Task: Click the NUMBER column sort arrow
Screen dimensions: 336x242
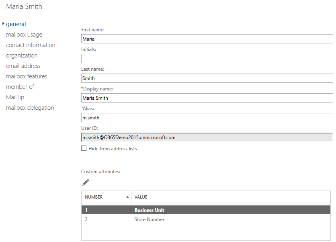Action: click(x=127, y=197)
